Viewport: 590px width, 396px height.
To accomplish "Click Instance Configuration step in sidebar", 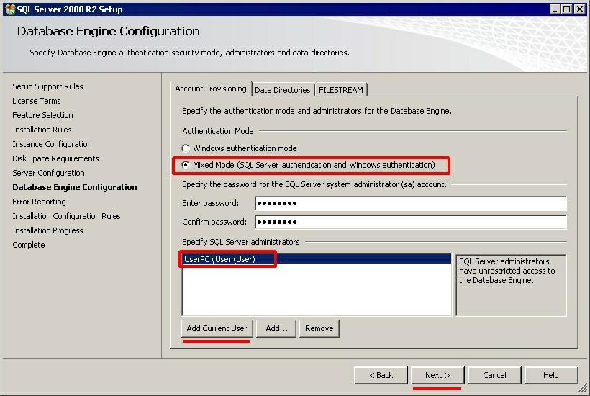I will [x=52, y=144].
